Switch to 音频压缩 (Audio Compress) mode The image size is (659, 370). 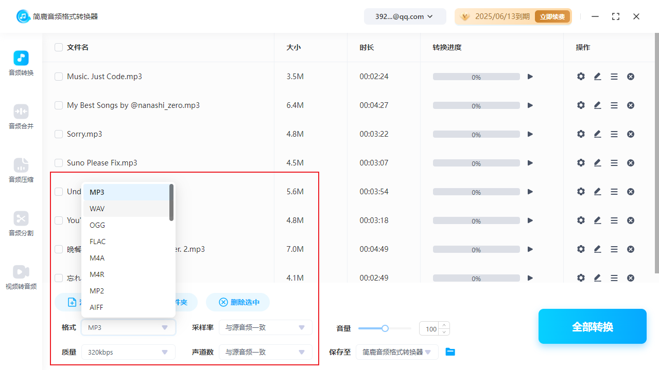[x=21, y=170]
